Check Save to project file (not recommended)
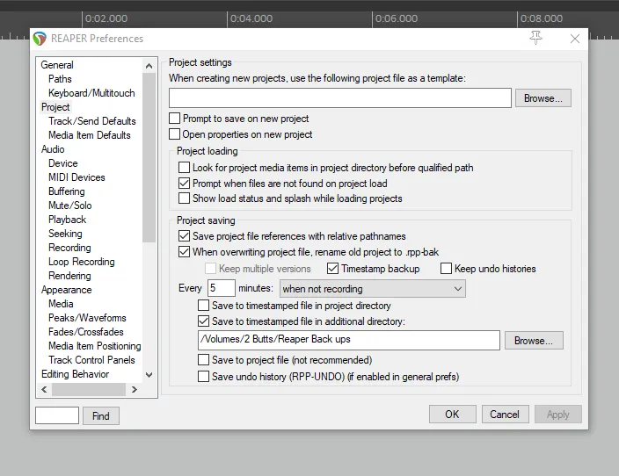Screen dimensions: 619x476 tap(203, 360)
